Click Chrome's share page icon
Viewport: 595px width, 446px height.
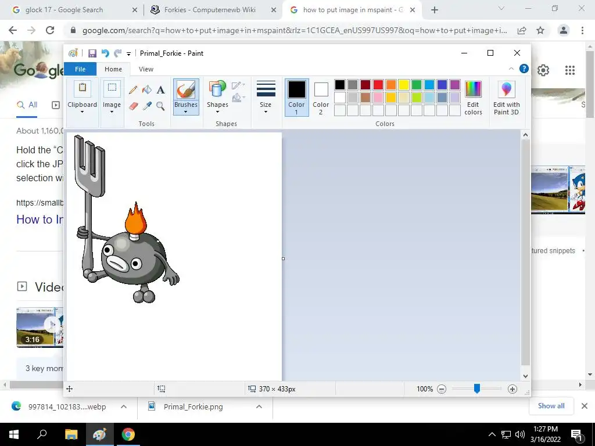[522, 30]
